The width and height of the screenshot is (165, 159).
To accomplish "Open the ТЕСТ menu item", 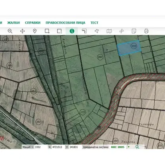I will point(94,23).
